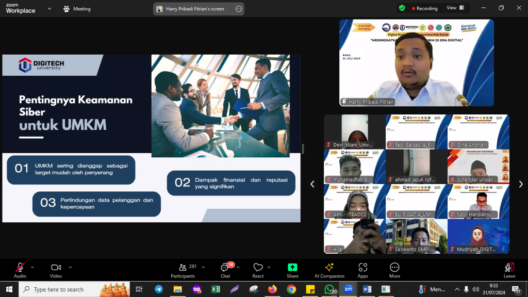Open the Participants panel
The width and height of the screenshot is (528, 297).
183,270
